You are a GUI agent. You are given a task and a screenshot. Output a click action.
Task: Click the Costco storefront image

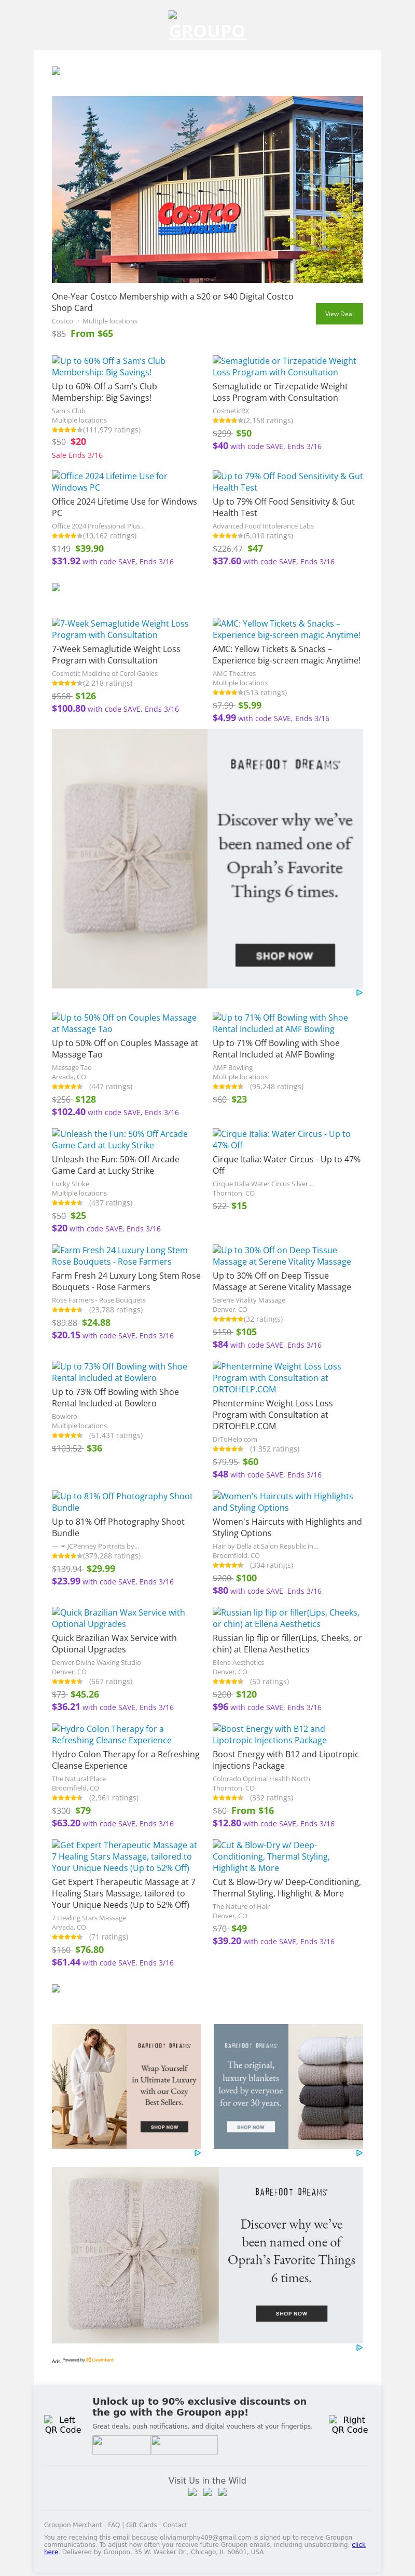[x=207, y=189]
